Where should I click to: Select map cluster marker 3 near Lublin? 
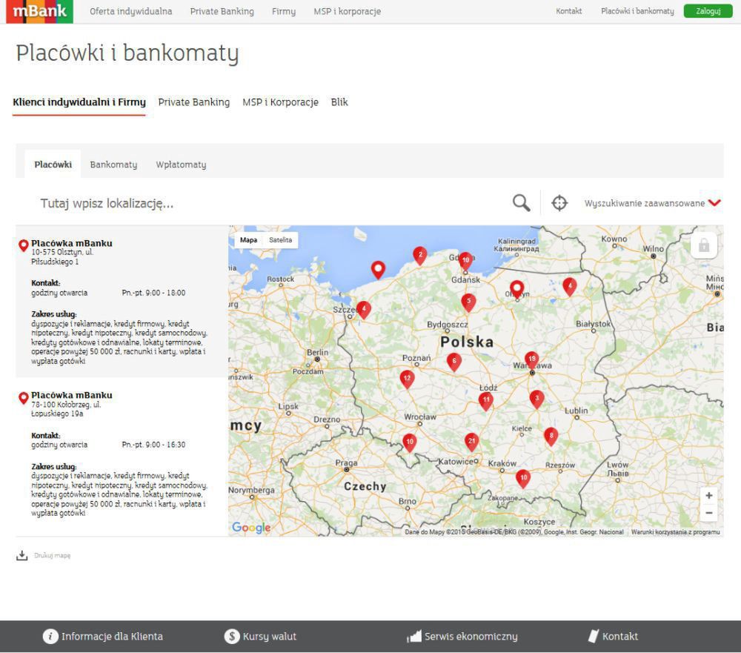coord(536,399)
